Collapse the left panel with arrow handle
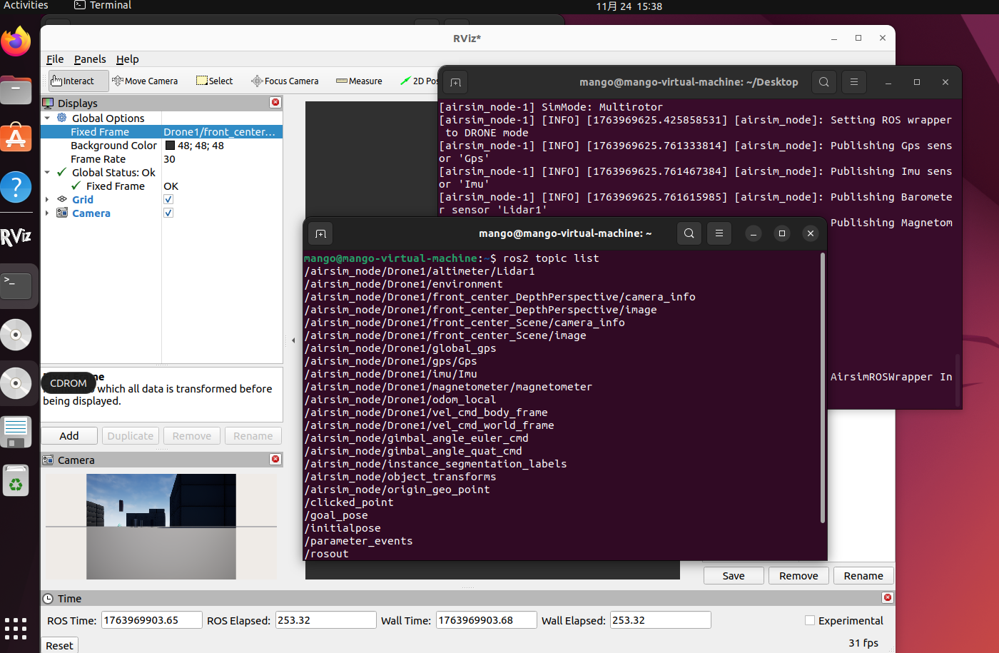Image resolution: width=999 pixels, height=653 pixels. pyautogui.click(x=293, y=340)
